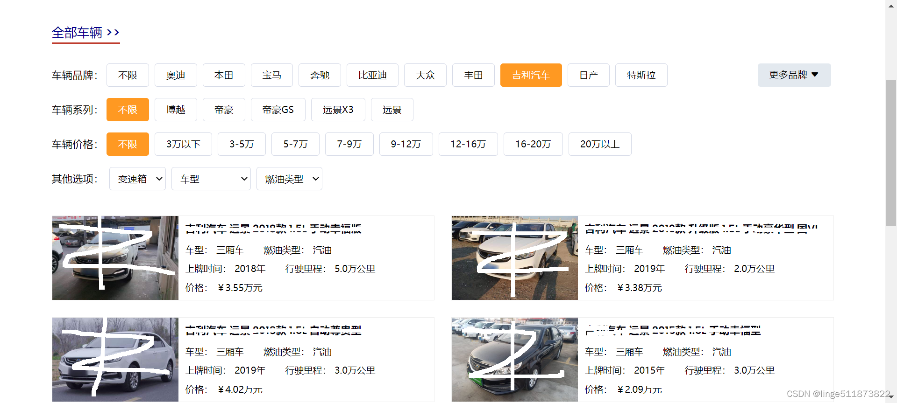Filter by 特斯拉 brand

tap(641, 75)
